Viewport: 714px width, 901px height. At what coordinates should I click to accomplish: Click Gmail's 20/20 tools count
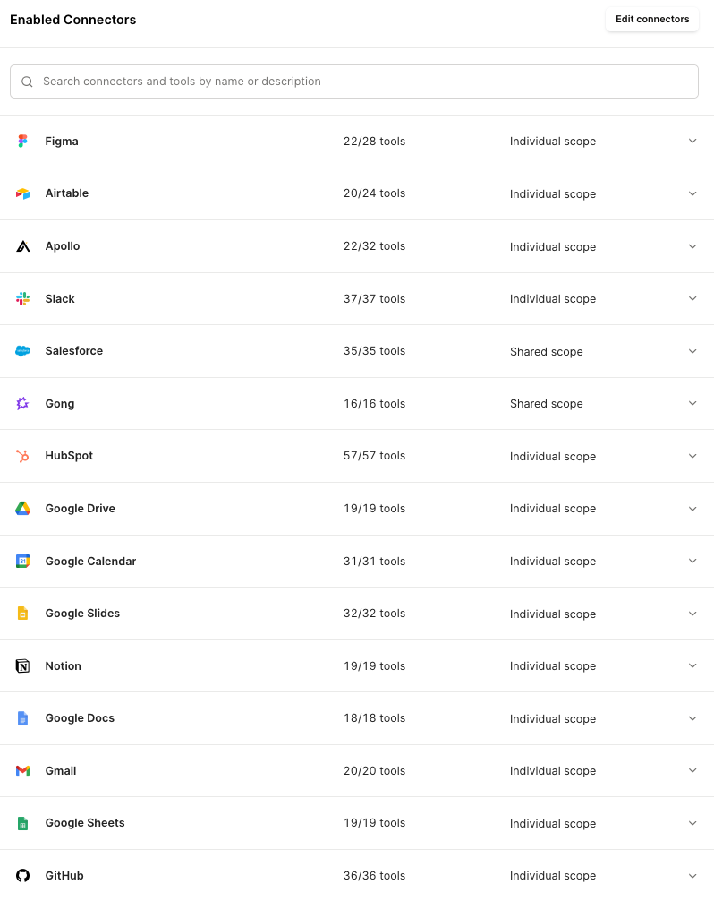point(374,770)
